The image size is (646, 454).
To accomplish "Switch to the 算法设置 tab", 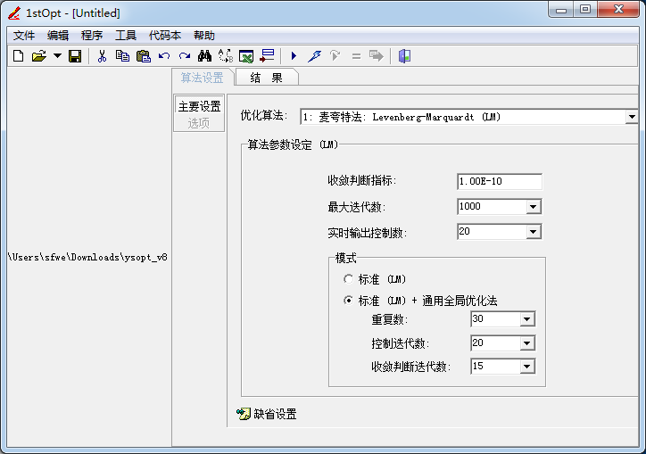I will [203, 78].
